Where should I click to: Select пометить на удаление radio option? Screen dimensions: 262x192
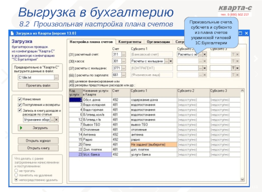tap(16, 175)
